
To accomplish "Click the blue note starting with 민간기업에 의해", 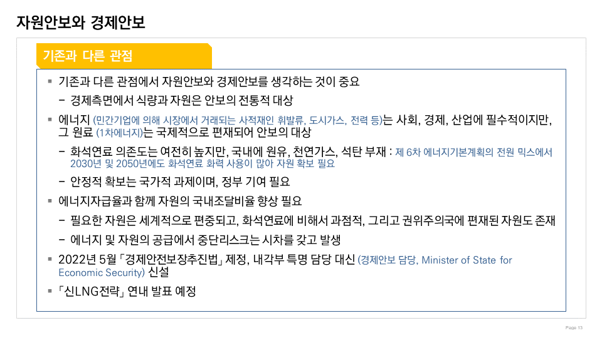I will (x=237, y=120).
